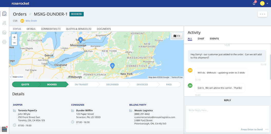271x134 pixels.
Task: Click the 'Hey Darryl' chat message
Action: 227,56
